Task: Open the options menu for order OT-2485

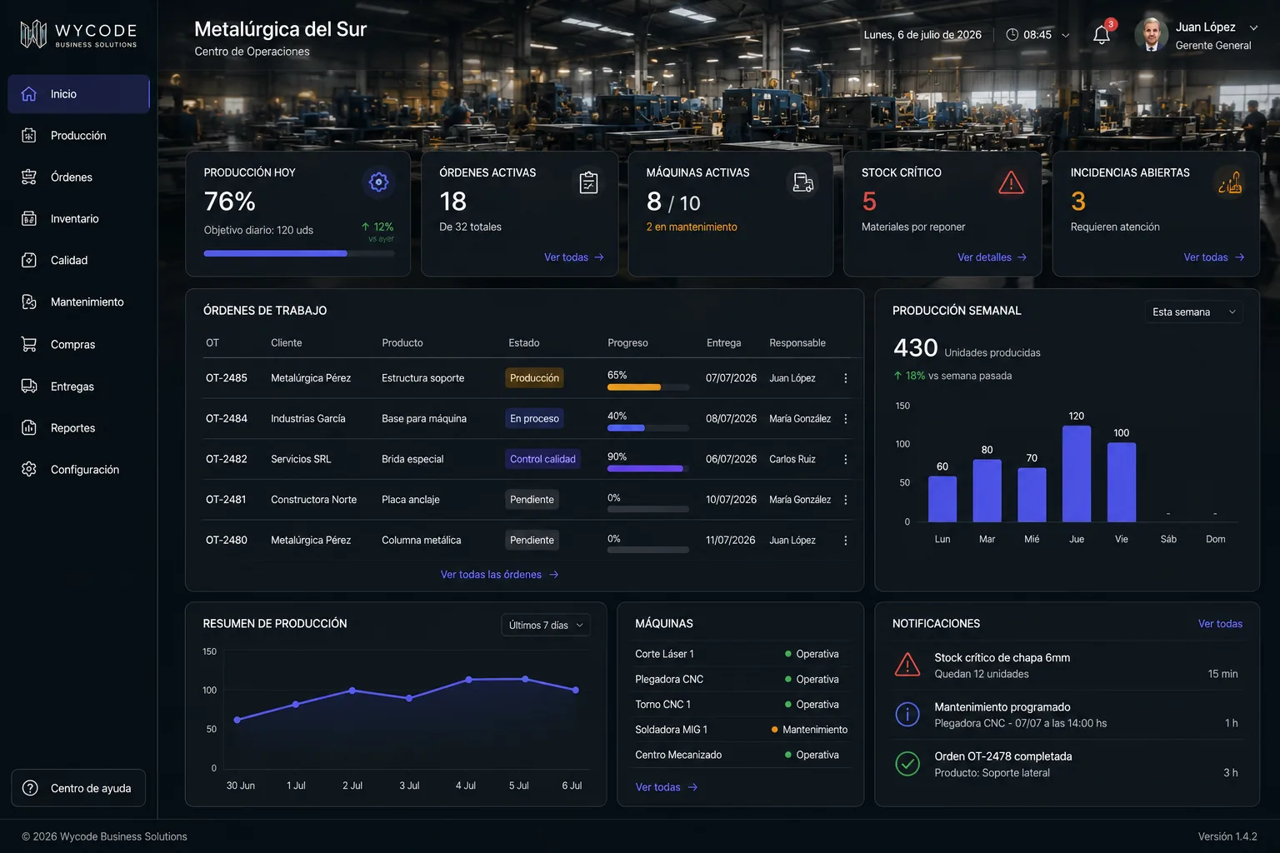Action: click(845, 378)
